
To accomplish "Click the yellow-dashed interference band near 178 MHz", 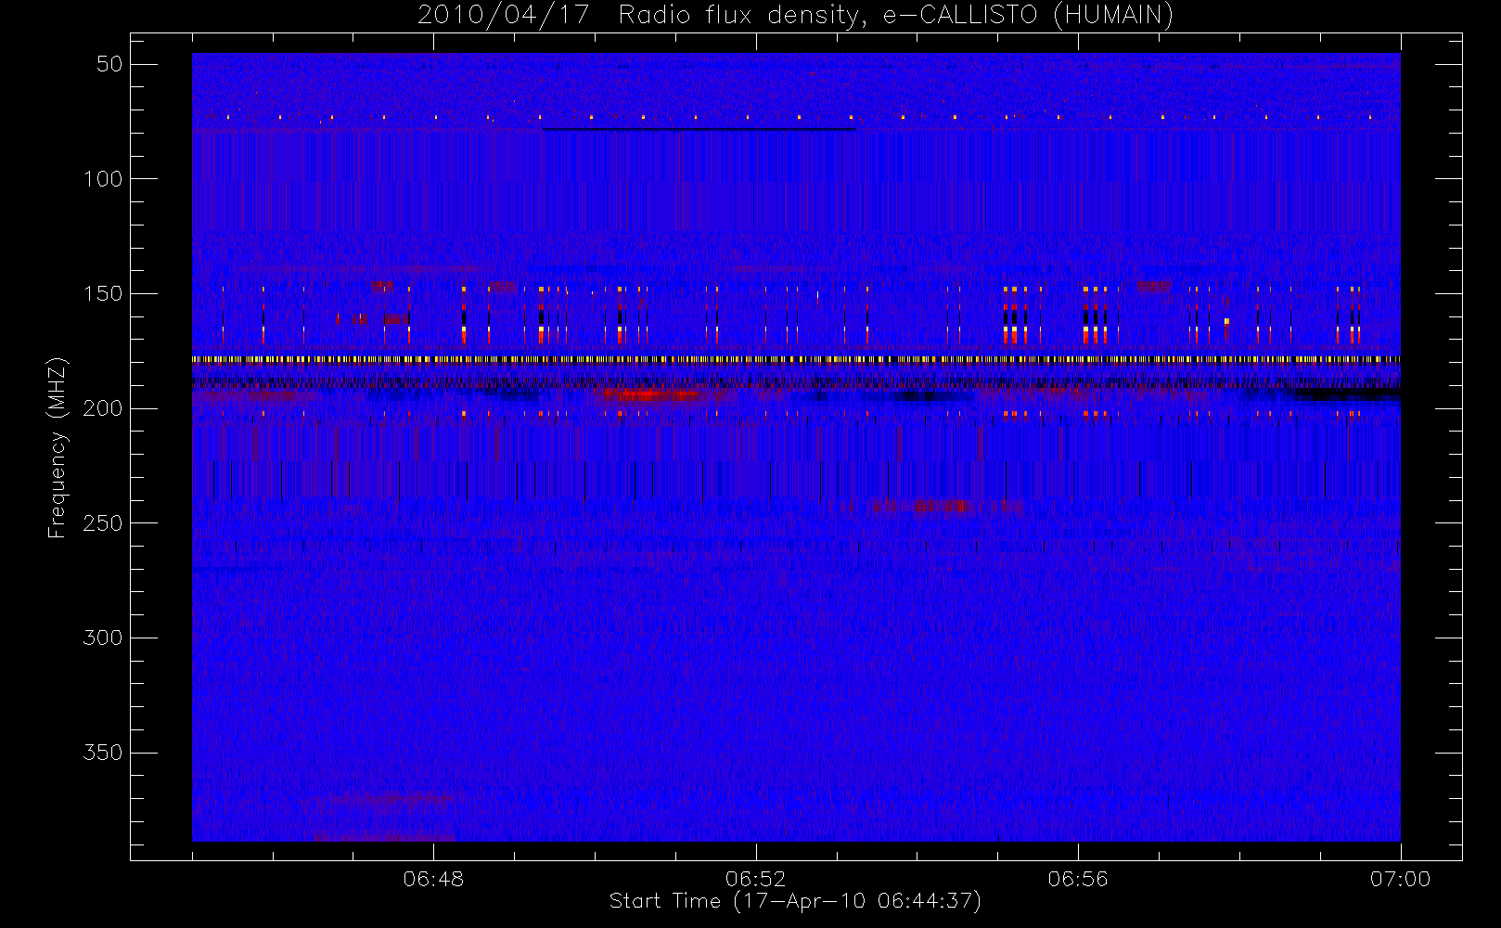I will pos(796,359).
